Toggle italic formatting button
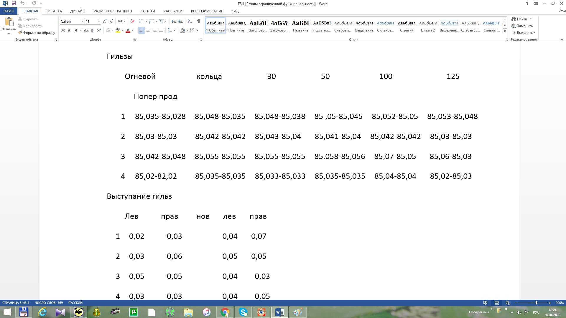This screenshot has width=566, height=318. coord(69,30)
